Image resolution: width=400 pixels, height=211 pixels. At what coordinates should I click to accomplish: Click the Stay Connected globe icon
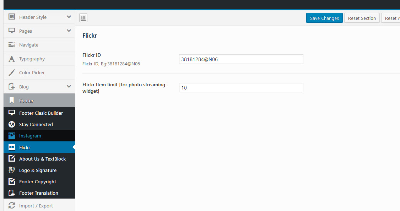(x=12, y=124)
